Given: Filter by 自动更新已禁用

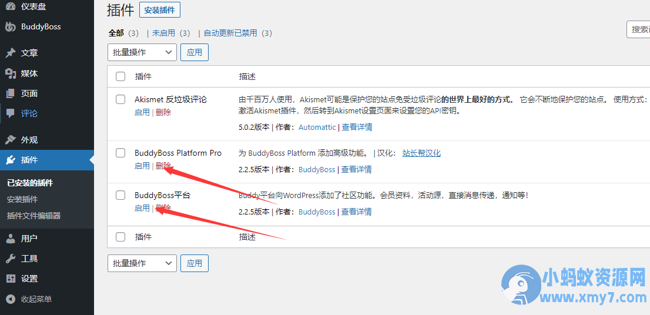Looking at the screenshot, I should click(x=230, y=33).
